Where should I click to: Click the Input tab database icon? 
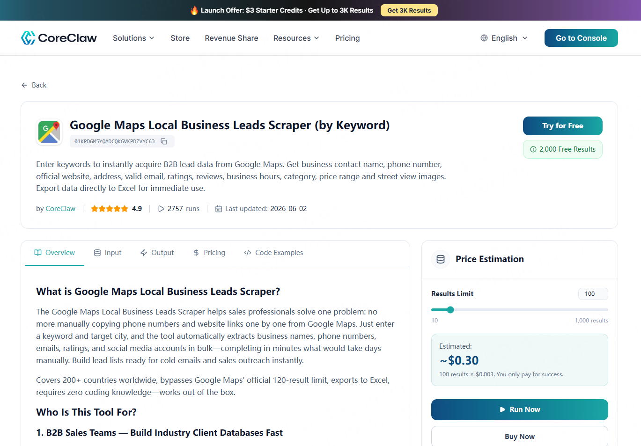point(97,253)
